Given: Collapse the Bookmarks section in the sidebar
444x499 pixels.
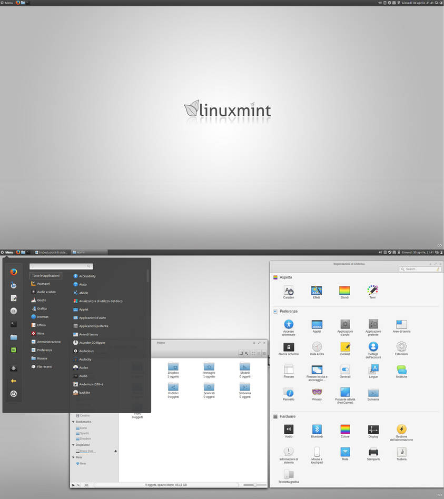Looking at the screenshot, I should (x=74, y=422).
